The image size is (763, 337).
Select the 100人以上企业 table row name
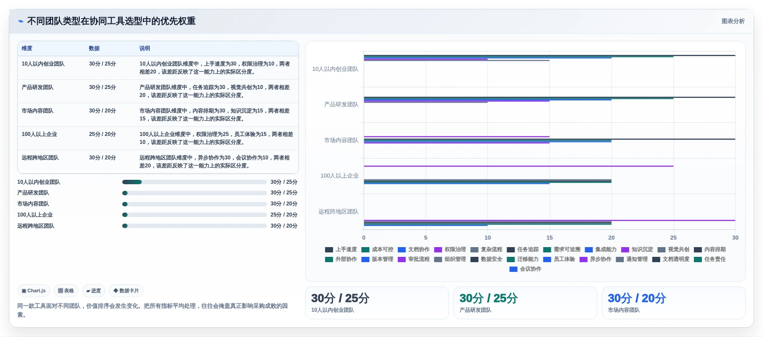pyautogui.click(x=39, y=134)
